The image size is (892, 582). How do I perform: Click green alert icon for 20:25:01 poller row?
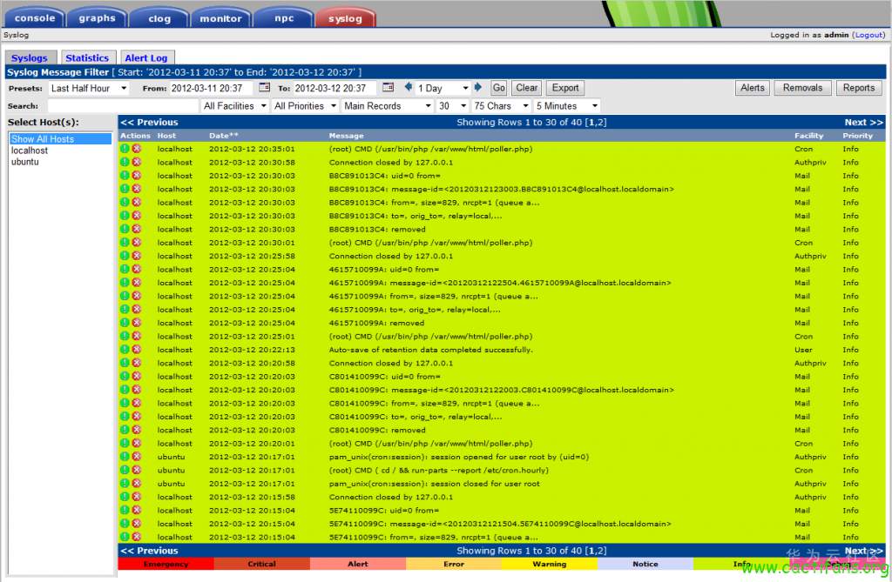[x=125, y=337]
